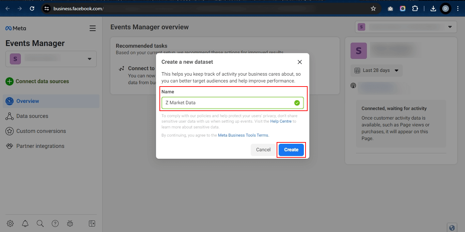The image size is (465, 232).
Task: Click the Events Manager overview heading
Action: coord(150,27)
